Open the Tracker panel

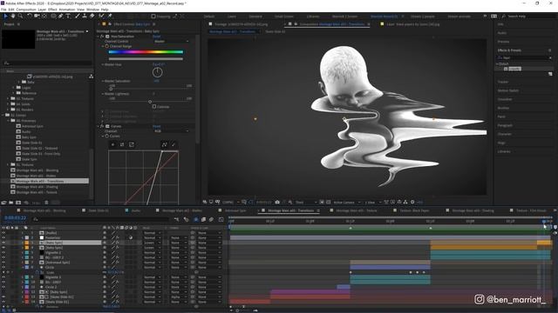coord(503,82)
